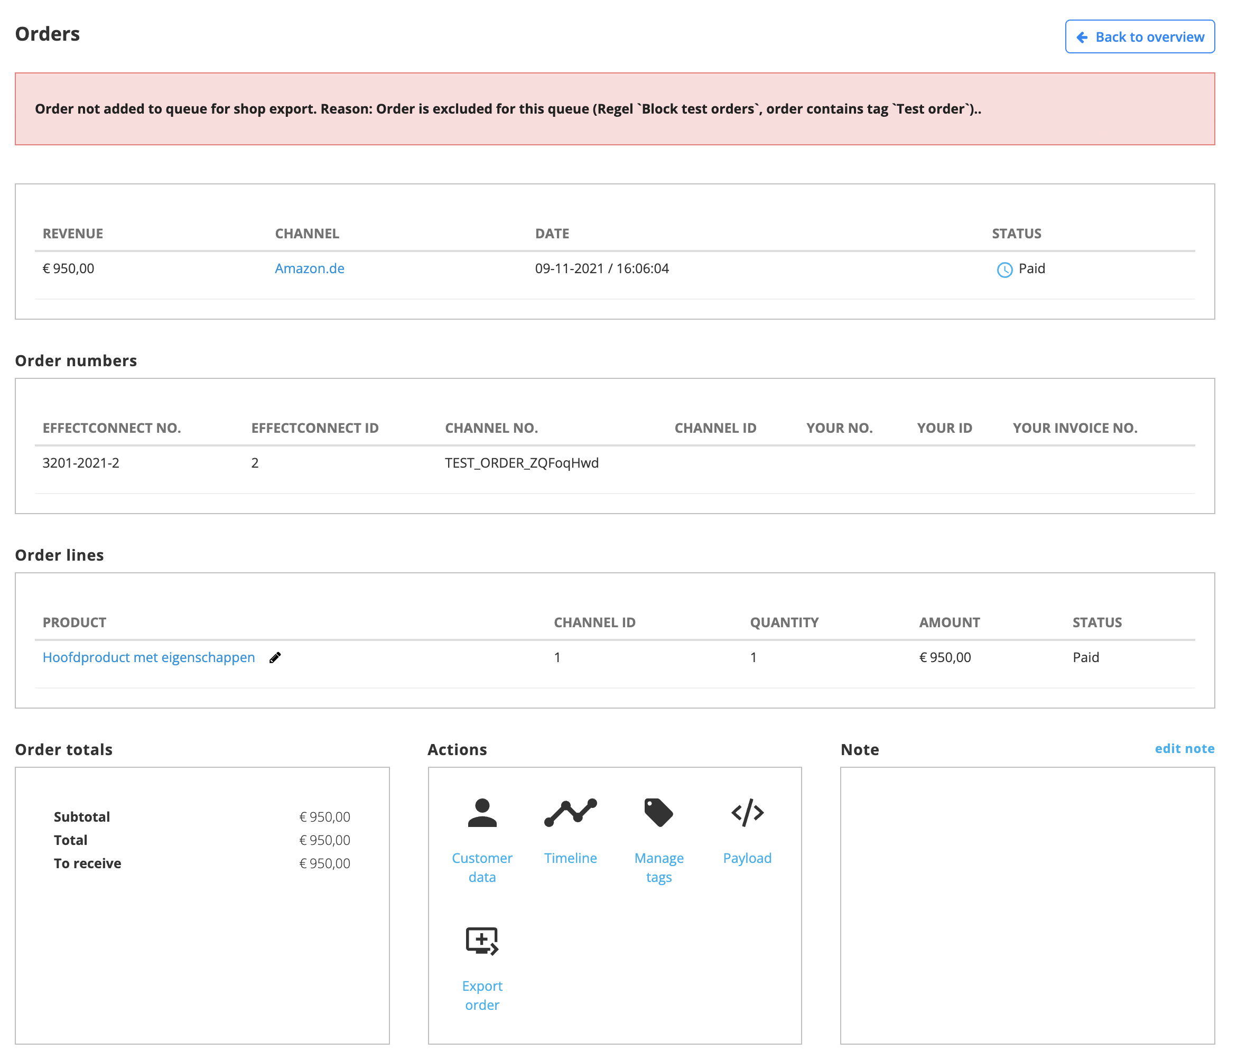Click the TEST_ORDER_ZQFoqHwd channel number
This screenshot has height=1060, width=1237.
521,463
